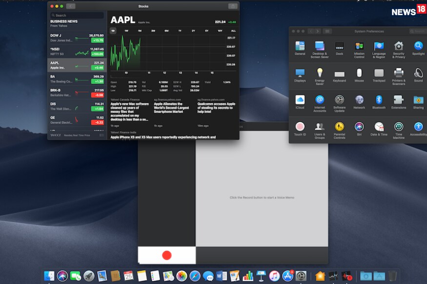Open Displays preferences pane

coord(300,76)
